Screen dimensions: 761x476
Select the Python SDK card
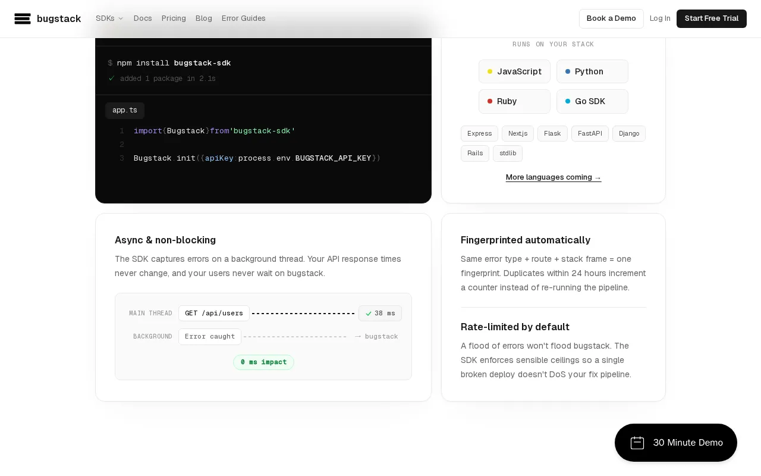(592, 71)
